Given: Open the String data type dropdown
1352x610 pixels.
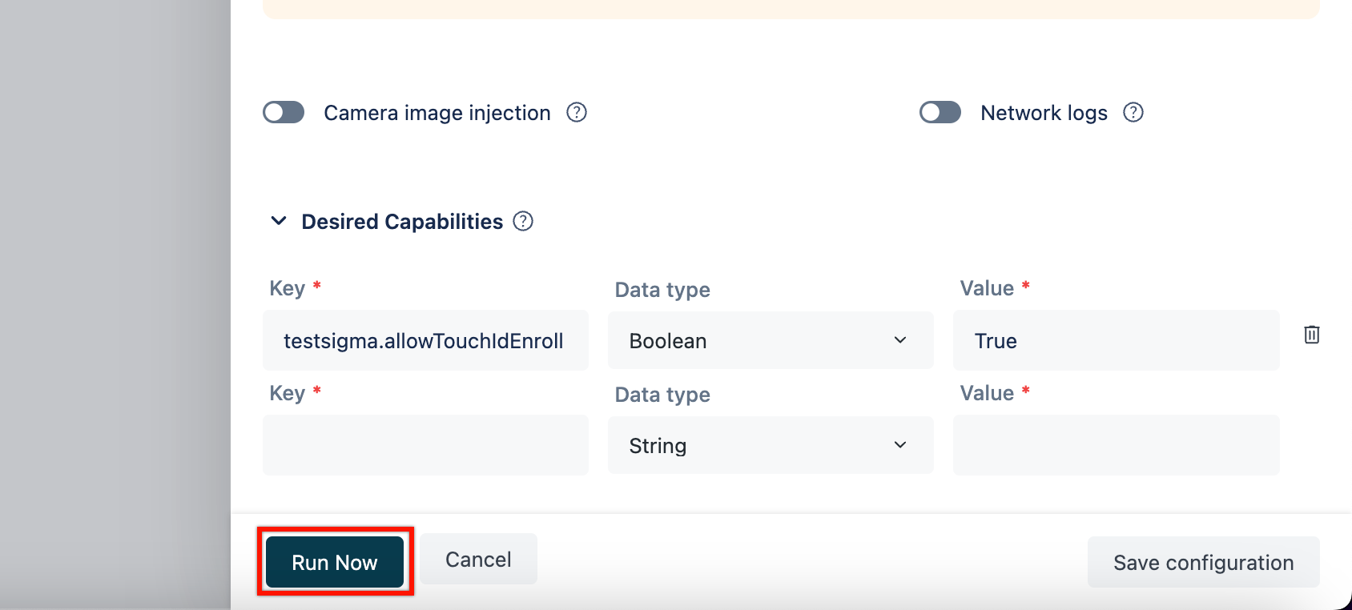Looking at the screenshot, I should point(771,445).
